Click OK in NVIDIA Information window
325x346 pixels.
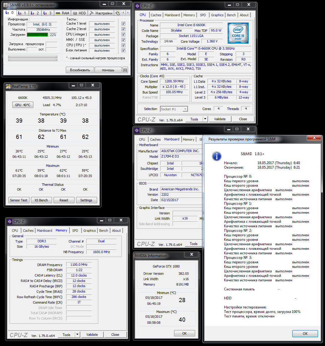185,333
